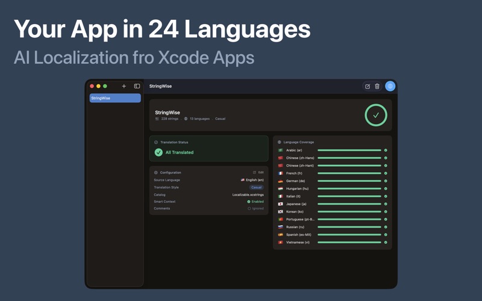The width and height of the screenshot is (482, 301).
Task: Click the Vietnamese (vi) progress bar
Action: 349,243
